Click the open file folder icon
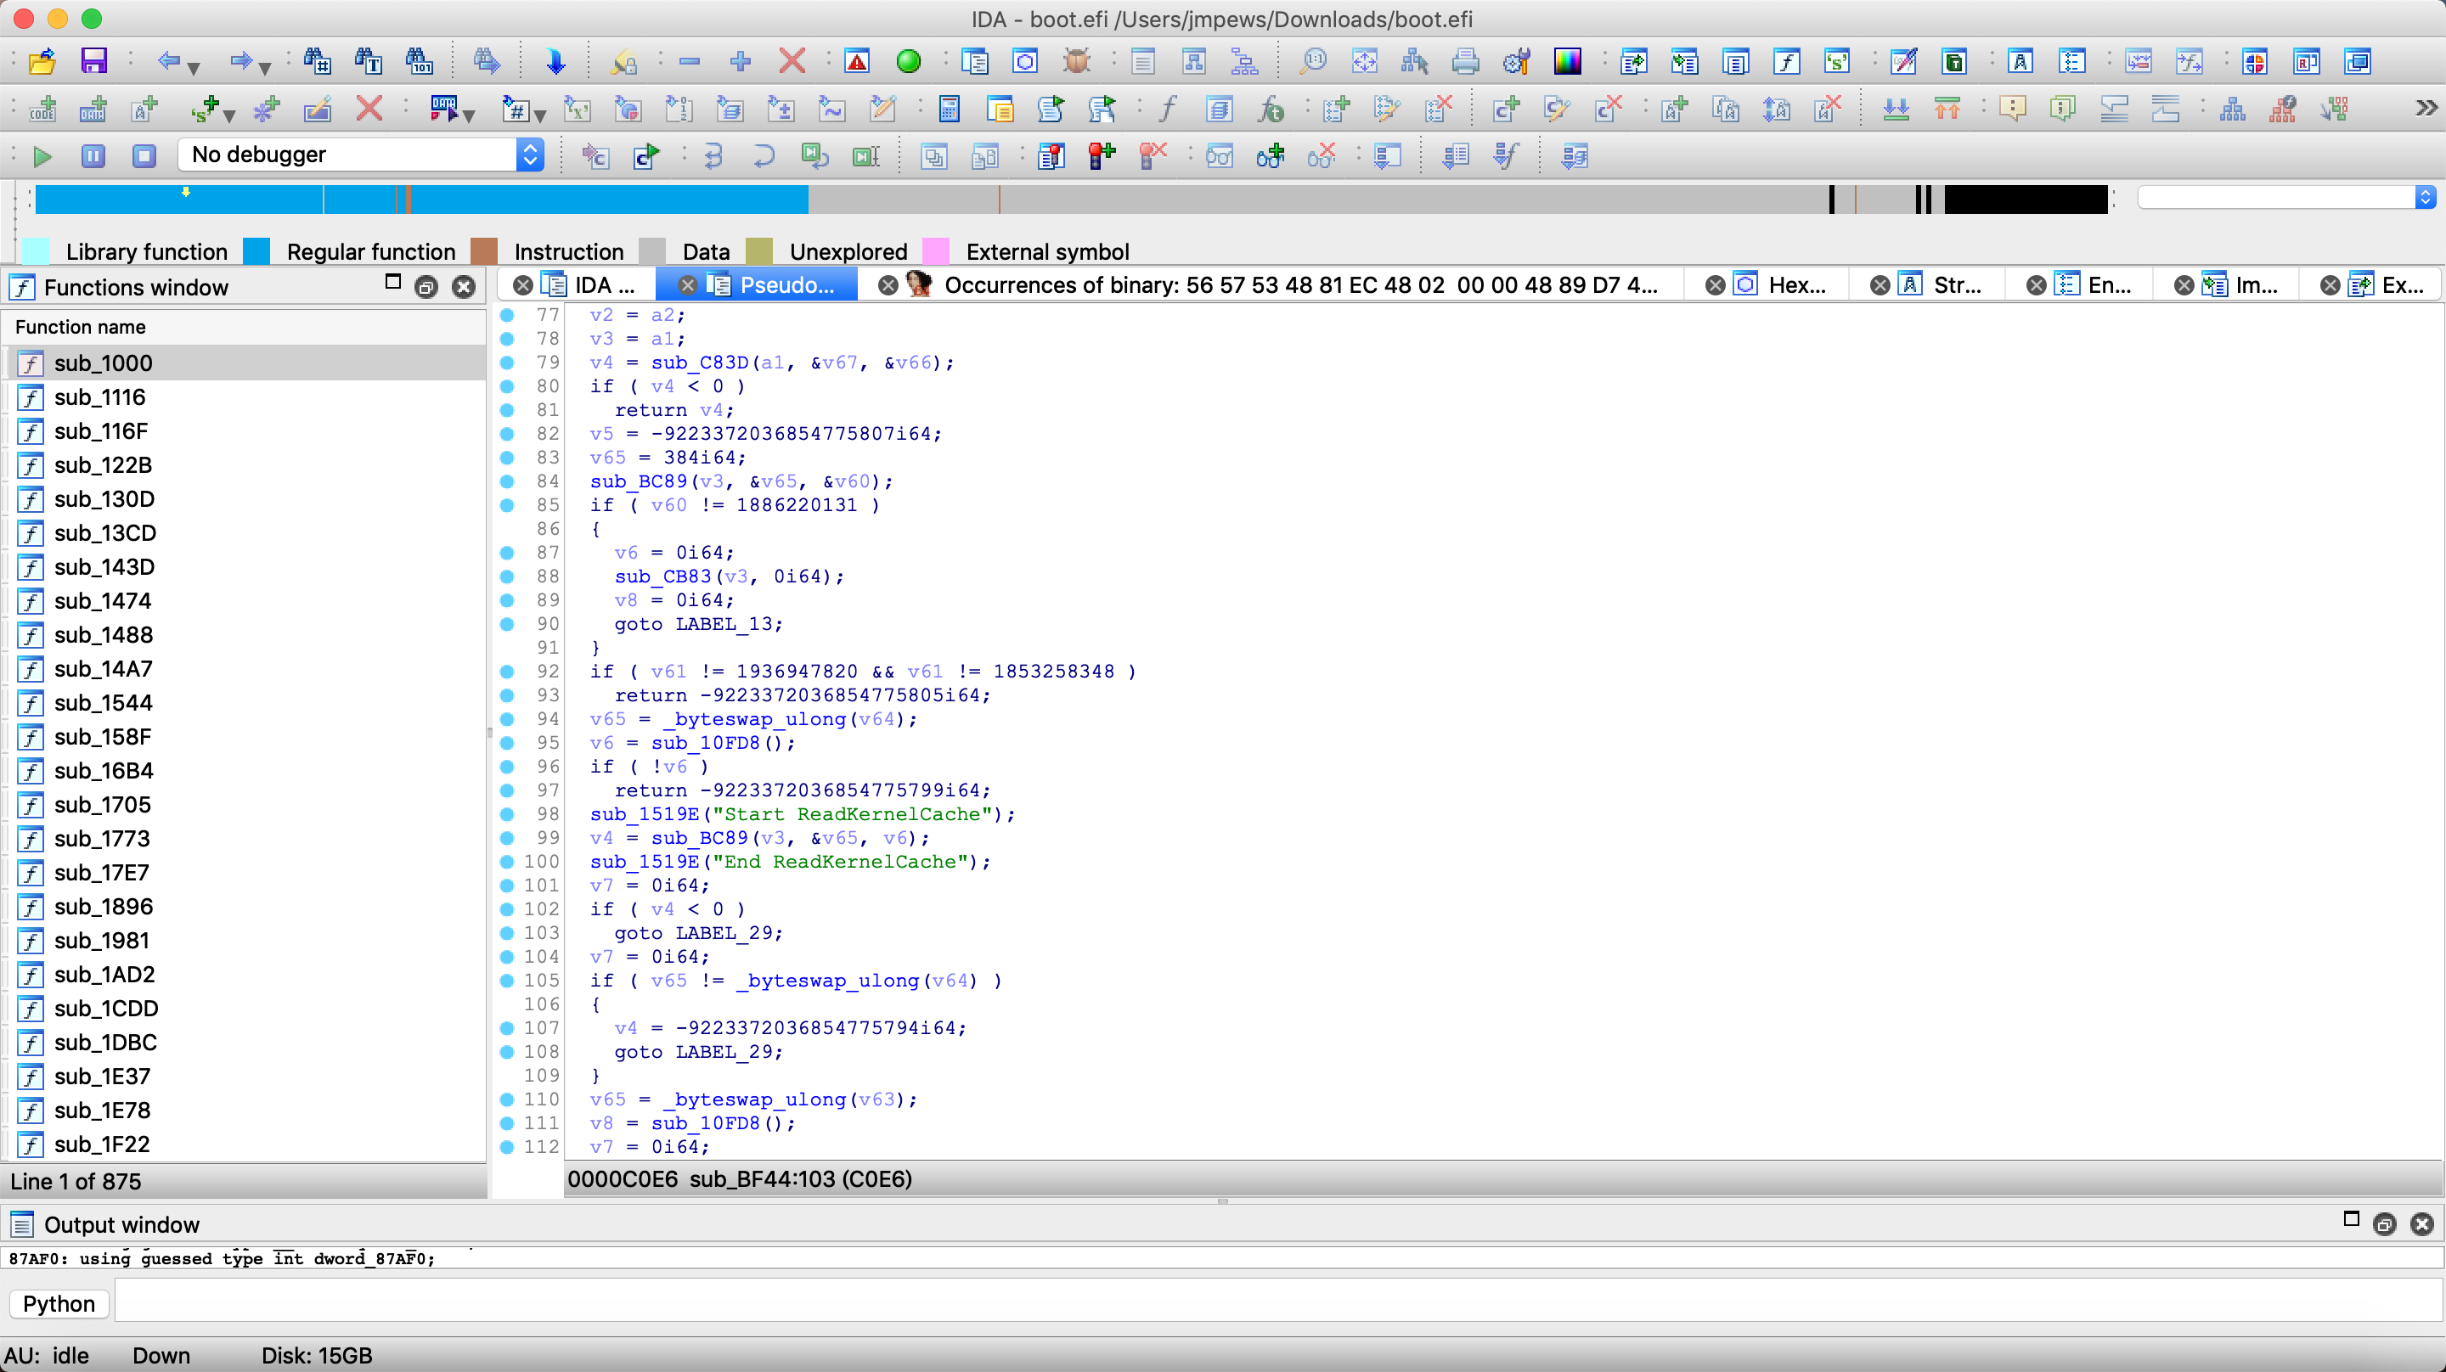The image size is (2446, 1372). [42, 62]
